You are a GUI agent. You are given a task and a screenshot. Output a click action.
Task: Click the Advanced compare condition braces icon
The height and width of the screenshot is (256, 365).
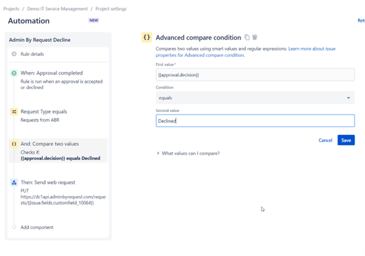point(147,37)
